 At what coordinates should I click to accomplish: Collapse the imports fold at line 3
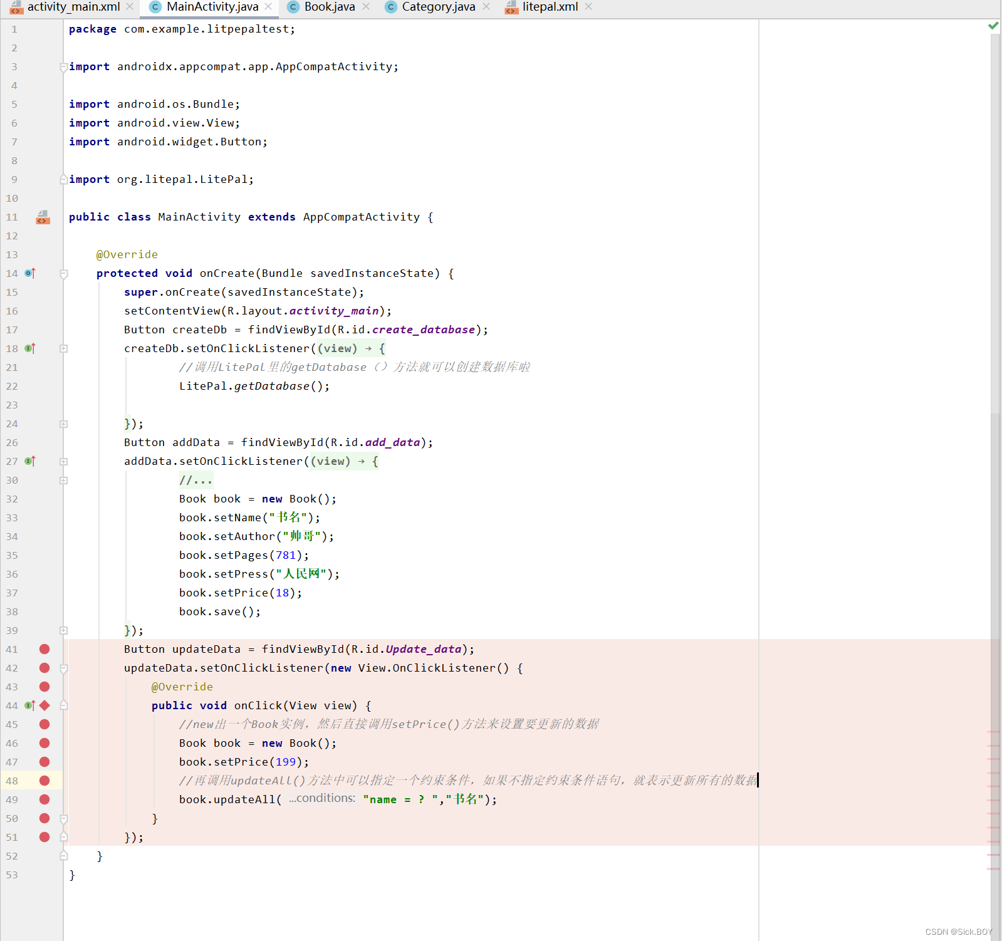(63, 67)
